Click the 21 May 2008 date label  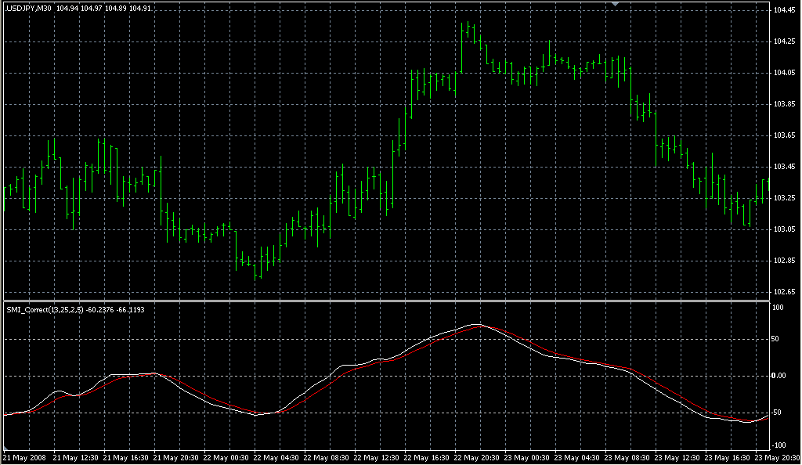pos(26,457)
